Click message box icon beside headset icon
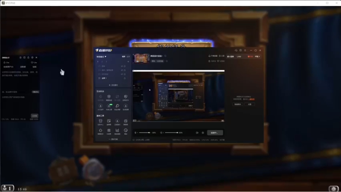 tap(240, 50)
